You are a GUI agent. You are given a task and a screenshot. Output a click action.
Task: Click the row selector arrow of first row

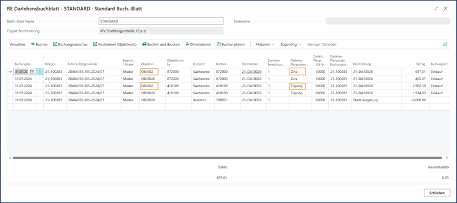[10, 72]
